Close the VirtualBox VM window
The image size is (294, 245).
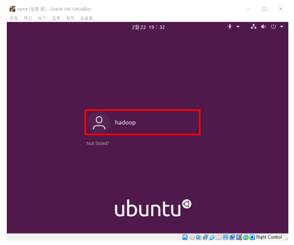point(280,9)
